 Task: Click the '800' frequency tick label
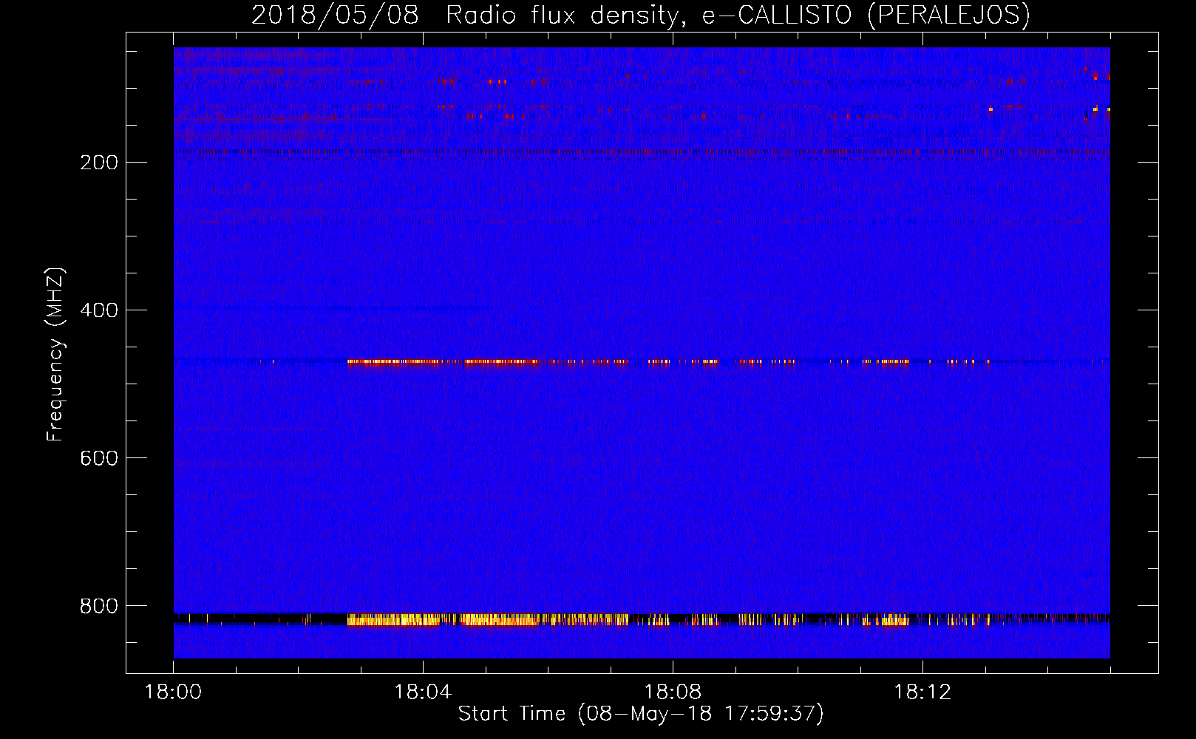coord(99,606)
